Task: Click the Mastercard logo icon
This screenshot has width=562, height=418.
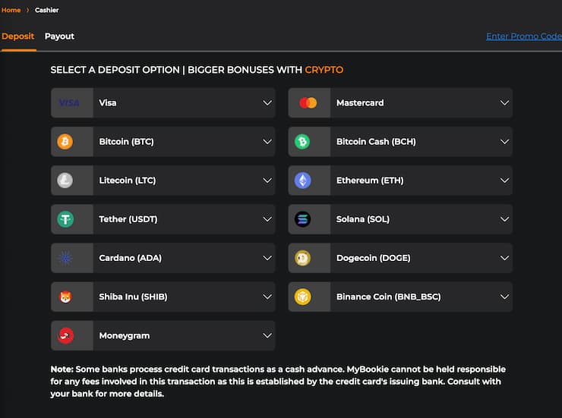Action: pos(308,103)
